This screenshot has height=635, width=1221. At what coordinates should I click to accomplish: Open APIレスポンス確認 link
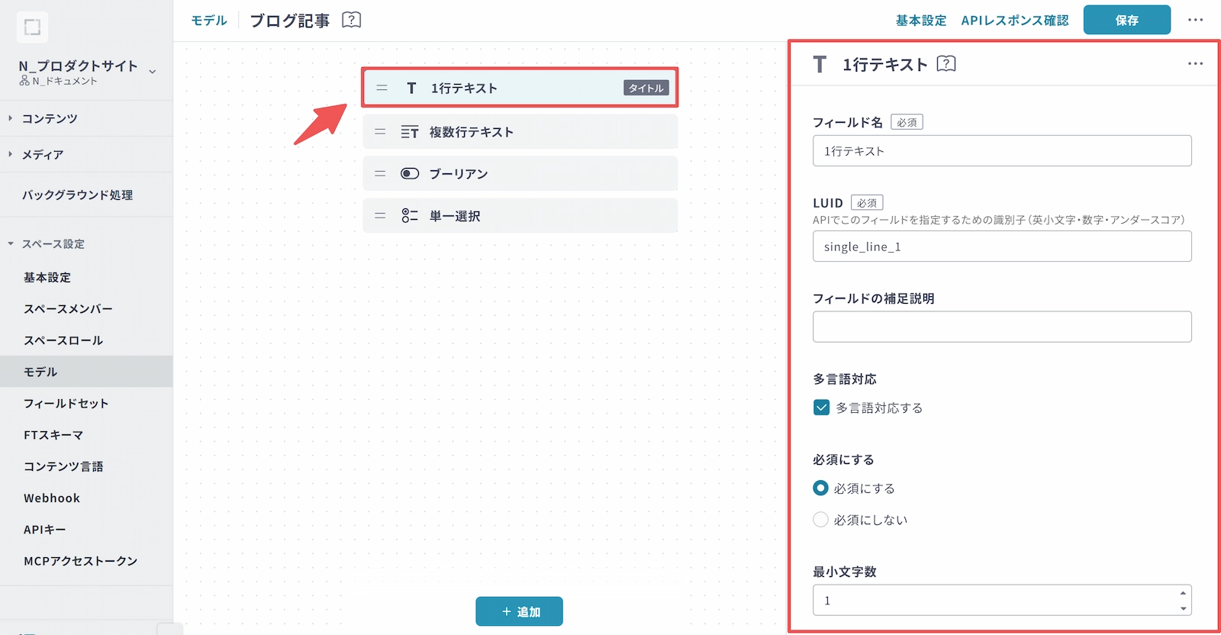coord(1014,21)
